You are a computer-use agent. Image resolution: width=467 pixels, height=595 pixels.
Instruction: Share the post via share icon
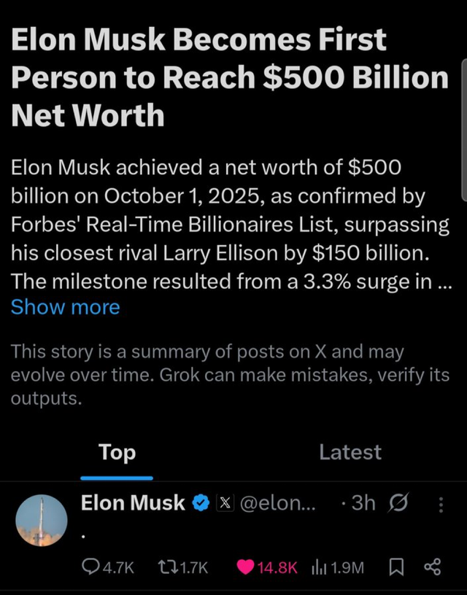pos(433,567)
